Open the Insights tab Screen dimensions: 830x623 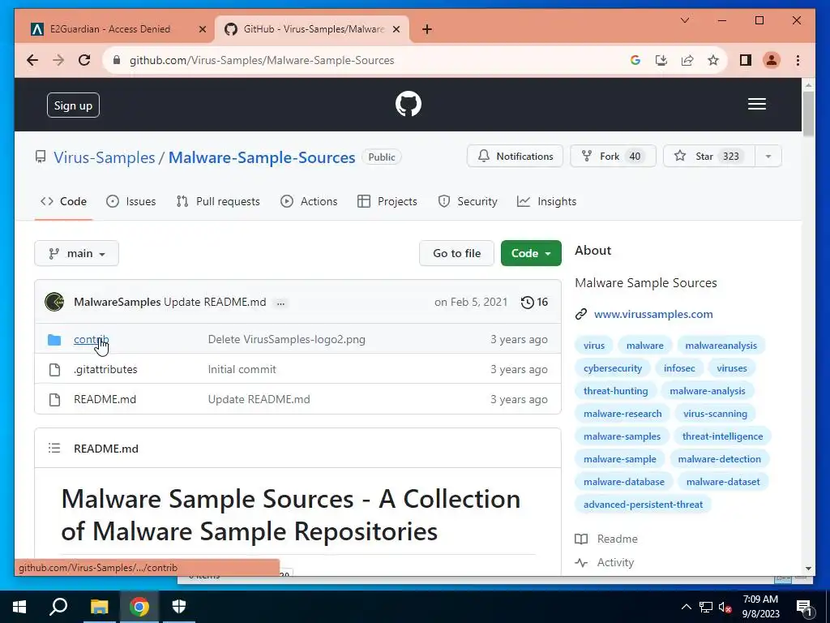point(547,201)
